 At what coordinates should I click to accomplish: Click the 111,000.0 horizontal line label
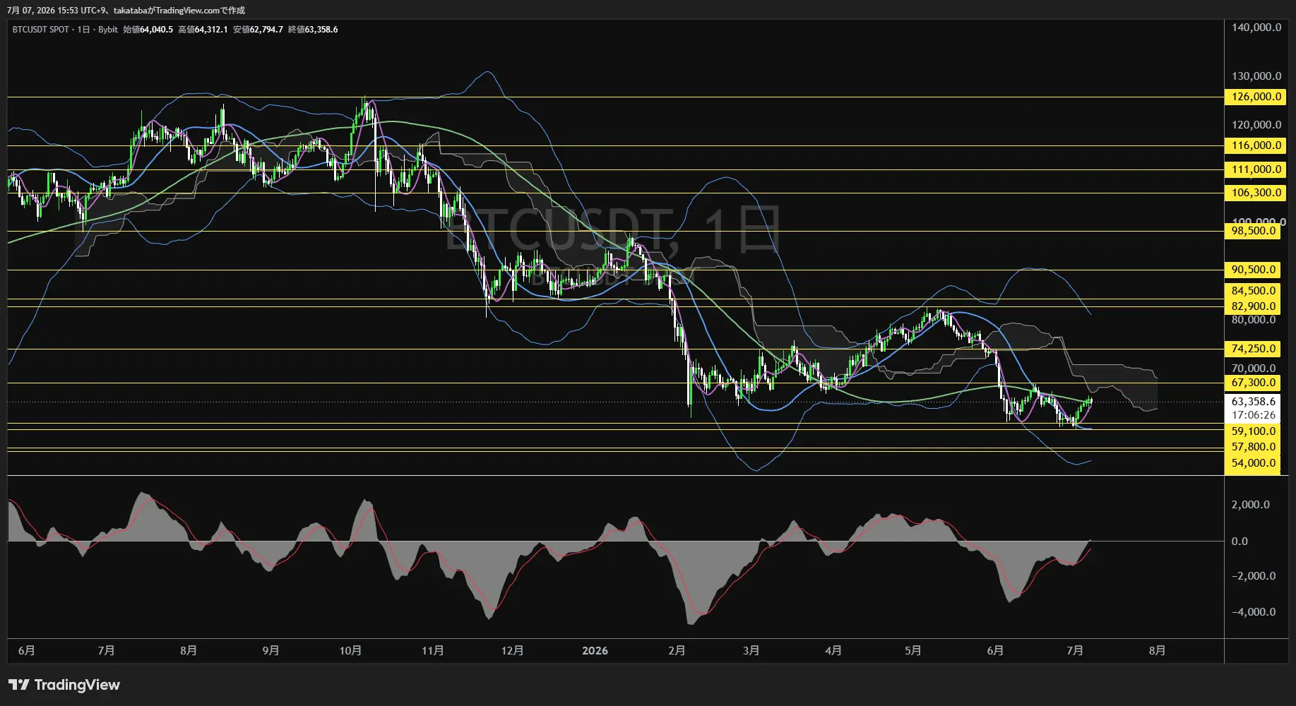click(1256, 169)
